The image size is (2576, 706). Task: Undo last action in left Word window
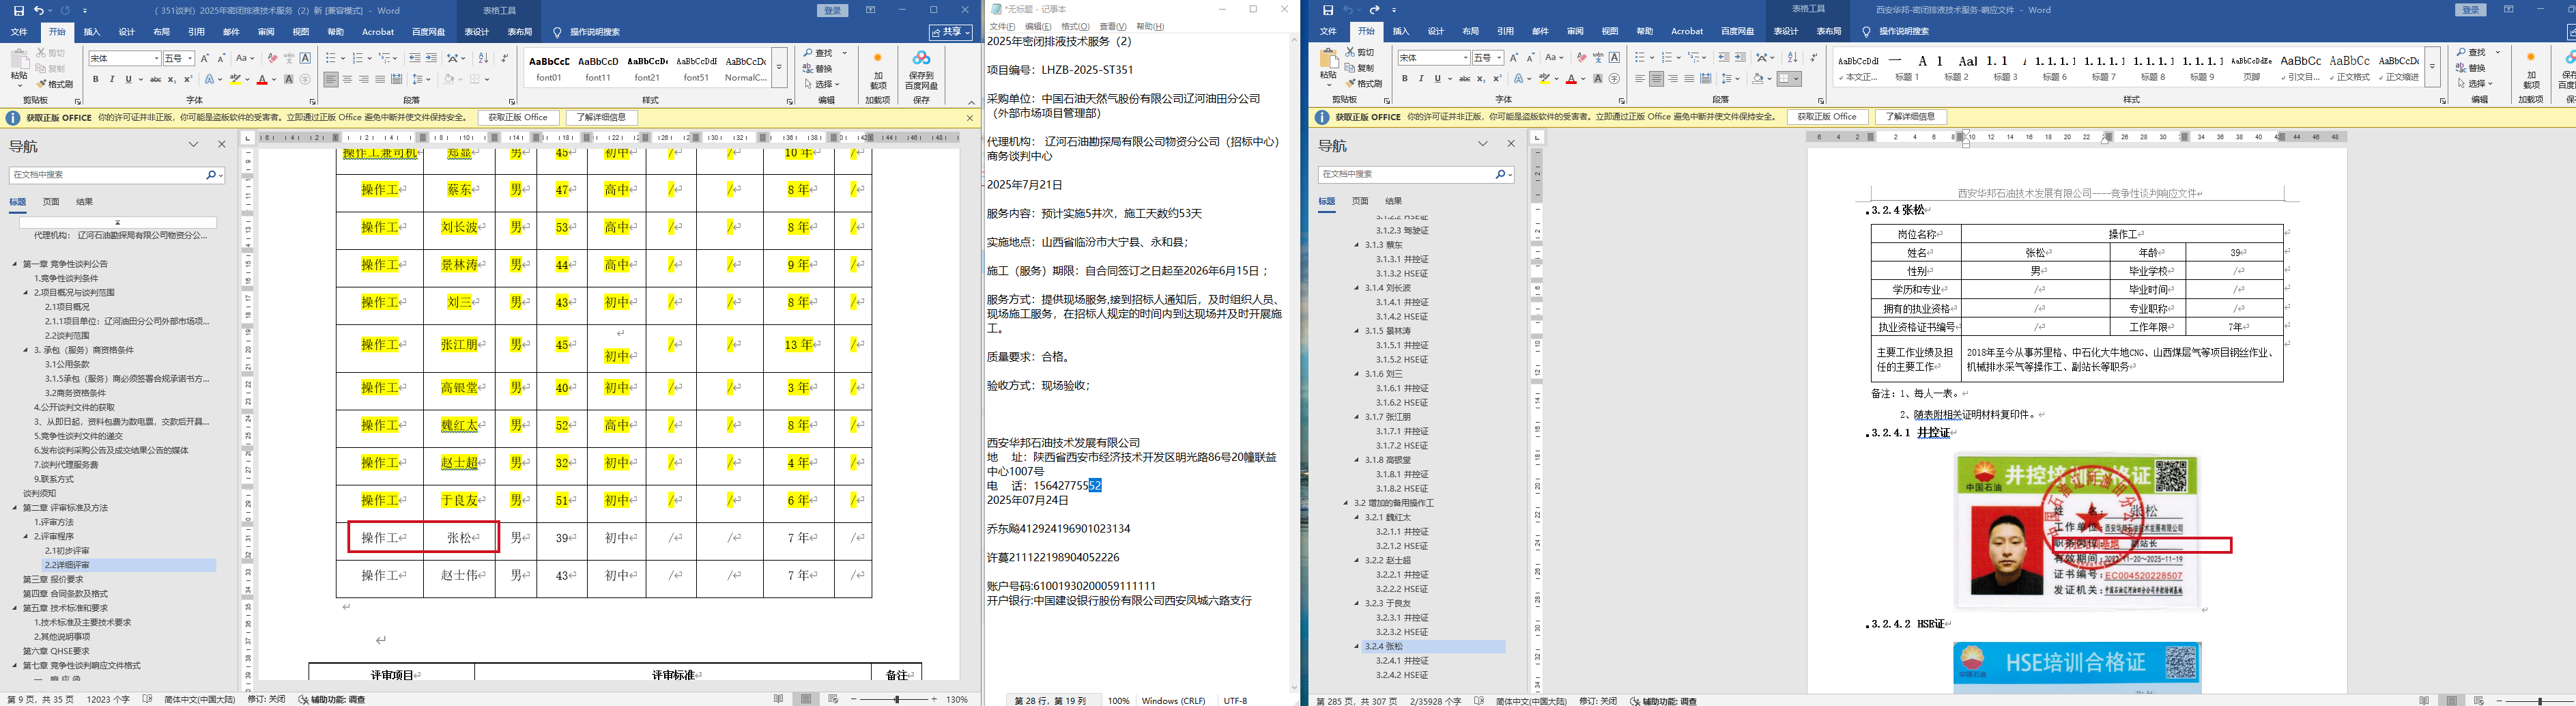(38, 10)
